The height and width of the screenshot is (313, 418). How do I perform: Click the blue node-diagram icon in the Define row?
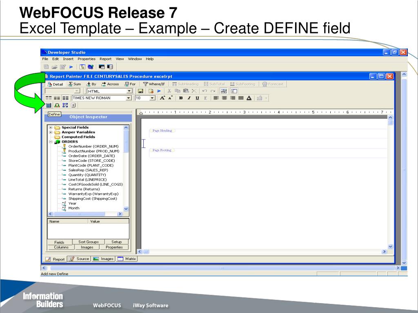[x=65, y=105]
